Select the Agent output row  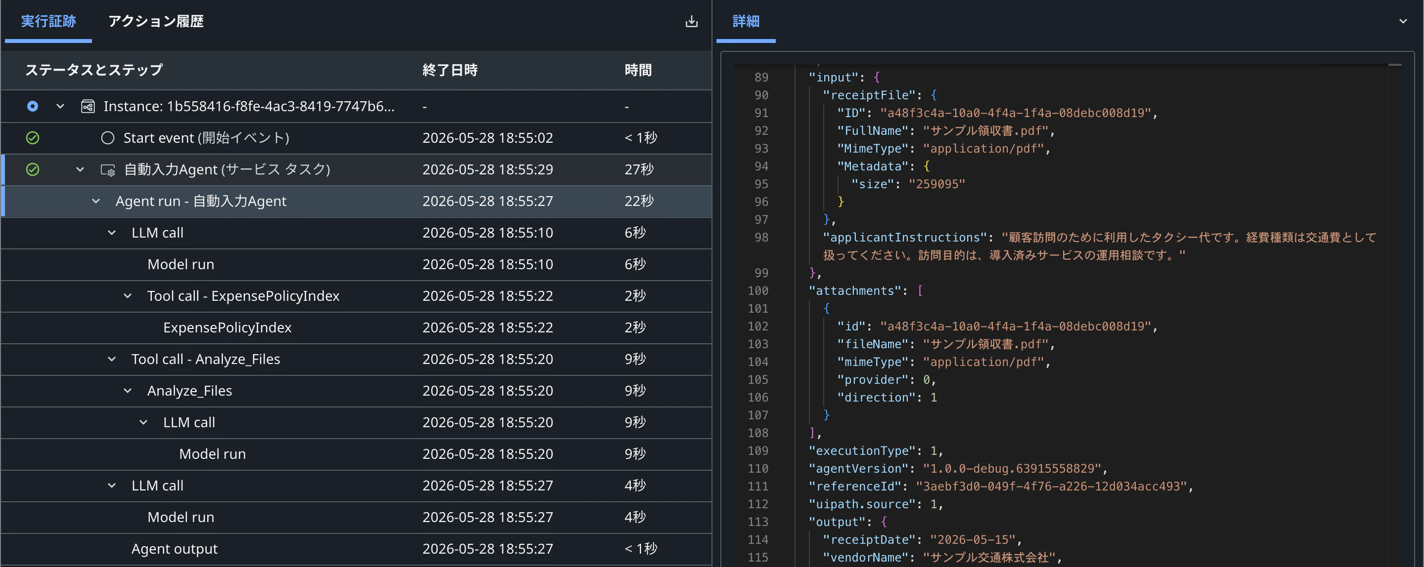tap(356, 549)
